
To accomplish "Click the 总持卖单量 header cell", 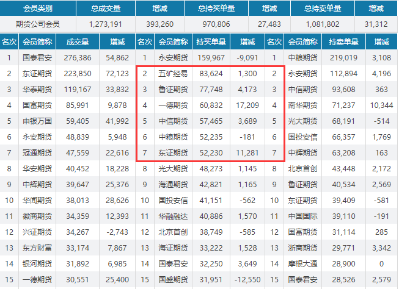I will [x=323, y=9].
